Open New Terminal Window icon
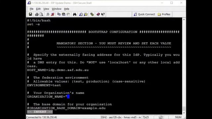This screenshot has height=119, width=212. 81,14
